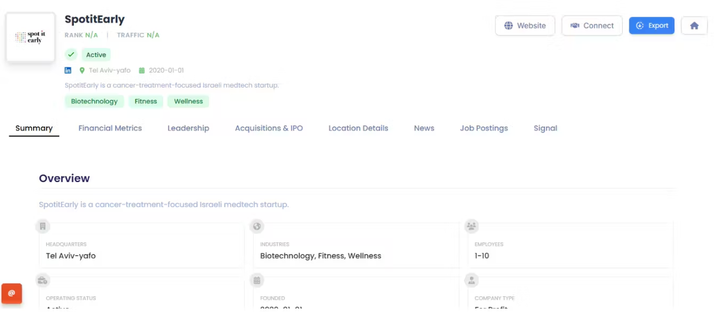Click the Headquarters value Tel Aviv-yafo
This screenshot has height=312, width=714.
71,256
